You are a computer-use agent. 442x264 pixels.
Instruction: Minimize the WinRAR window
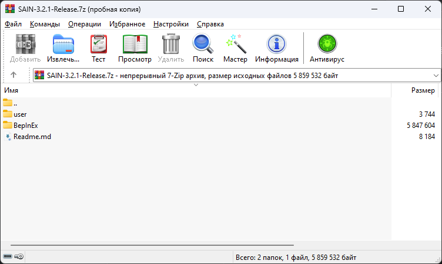pos(374,9)
